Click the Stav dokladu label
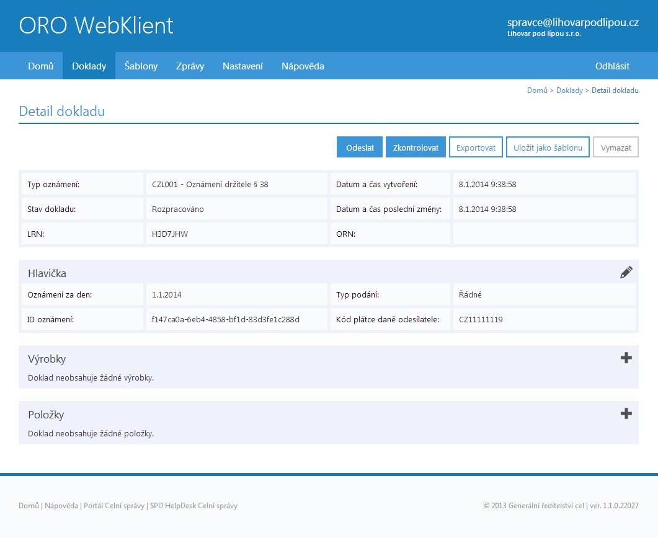This screenshot has height=538, width=658. 51,209
